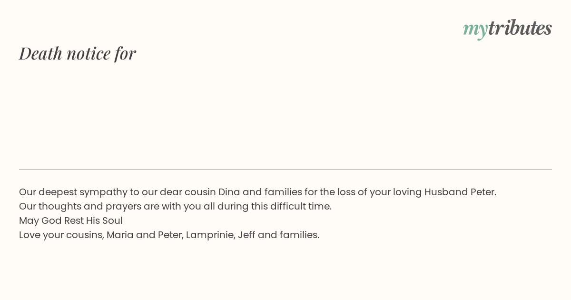Image resolution: width=571 pixels, height=300 pixels.
Task: Click the mytributes logo
Action: [x=507, y=29]
